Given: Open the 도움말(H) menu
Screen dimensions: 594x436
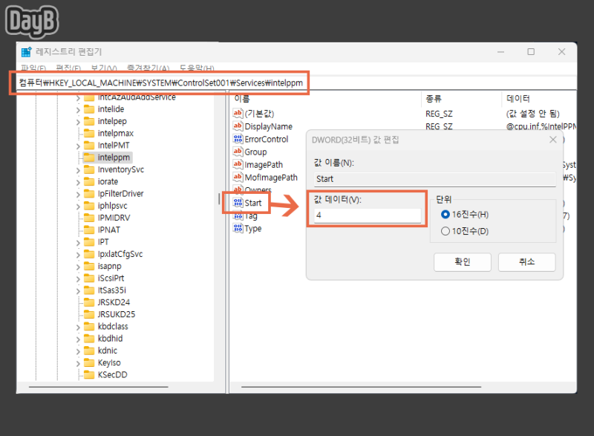Looking at the screenshot, I should 197,68.
